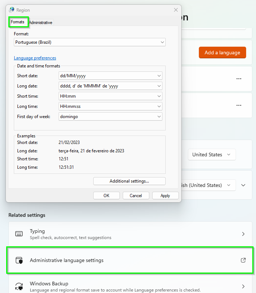Click the external-link icon on Administrative language settings

pyautogui.click(x=243, y=260)
